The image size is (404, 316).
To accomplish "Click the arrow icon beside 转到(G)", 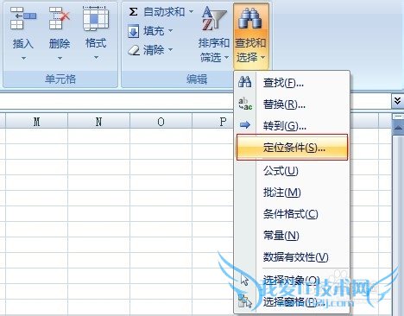I will point(245,125).
